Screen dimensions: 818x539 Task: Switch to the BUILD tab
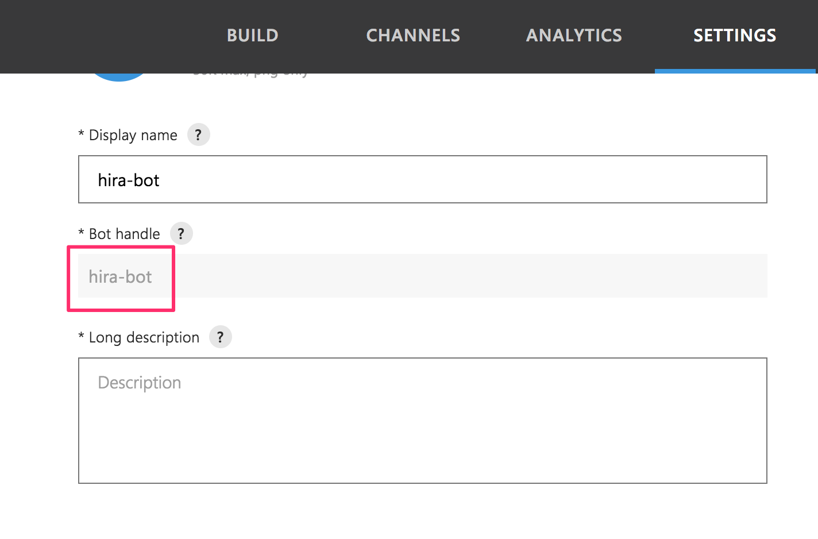252,35
